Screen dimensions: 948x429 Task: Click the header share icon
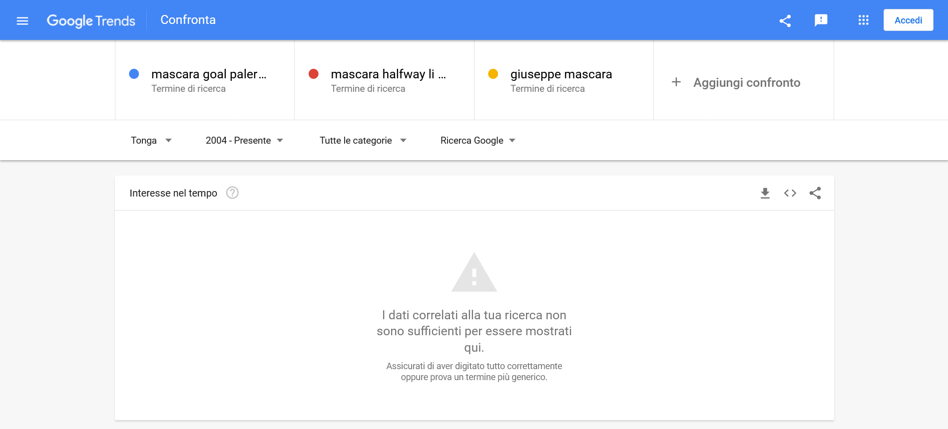tap(785, 20)
